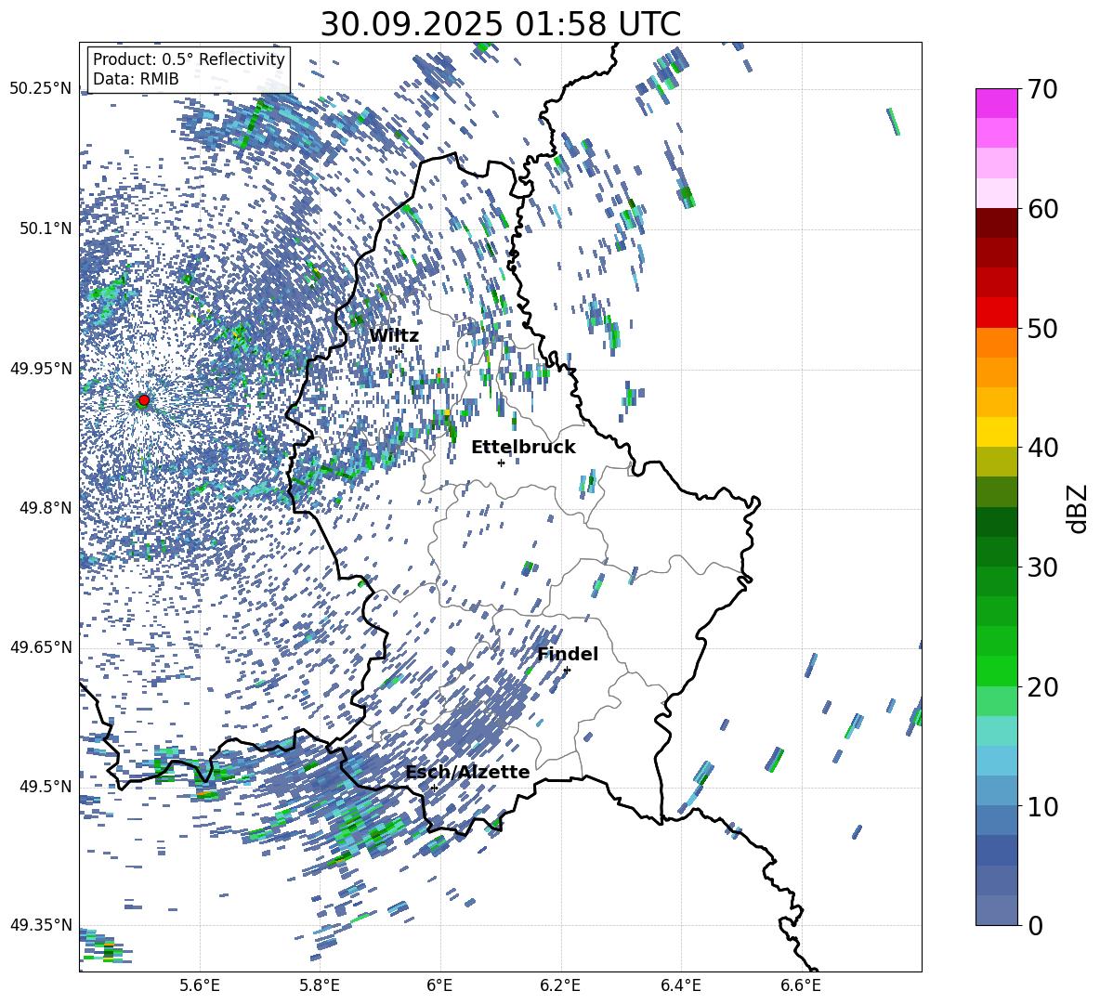Click the 49.35°N latitude label
The width and height of the screenshot is (1100, 1004).
(x=41, y=925)
